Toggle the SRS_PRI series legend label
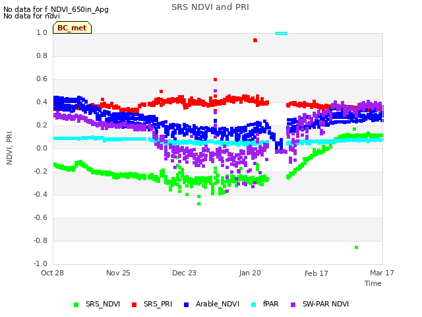The width and height of the screenshot is (422, 317). click(158, 304)
